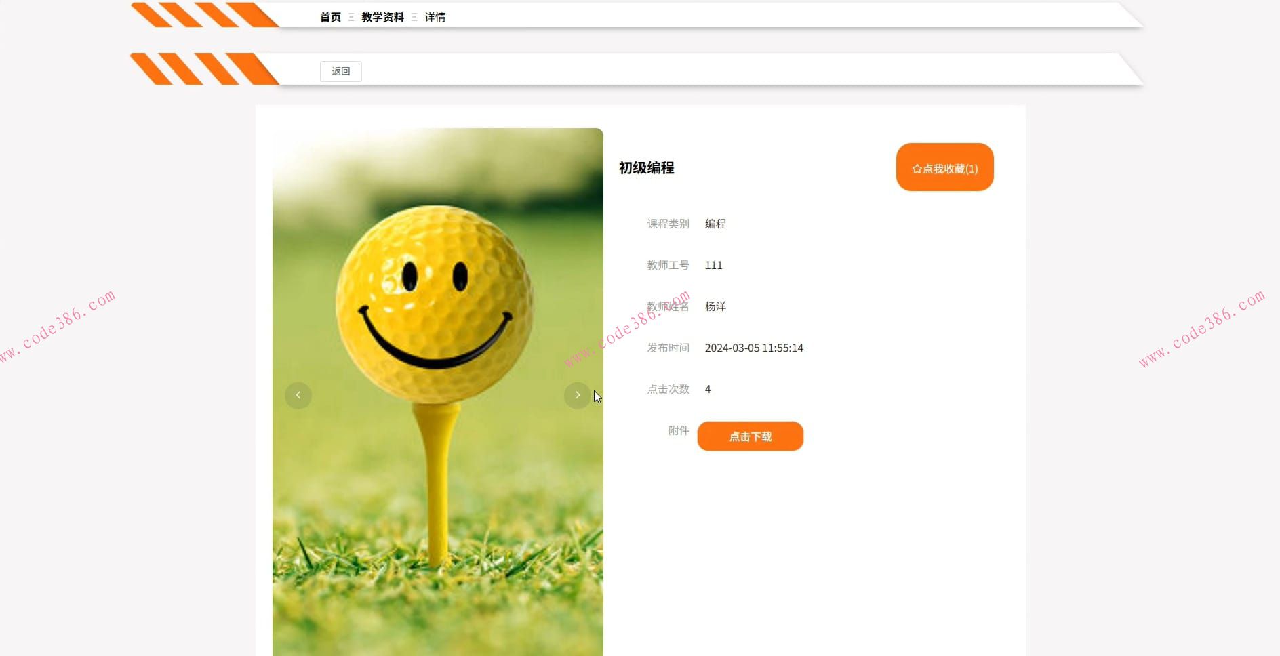
Task: Open the 首页 navigation item
Action: 330,16
